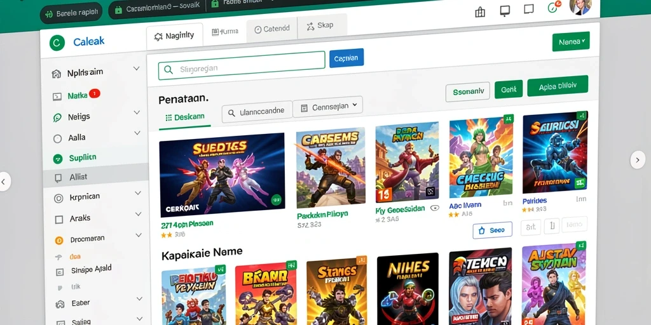This screenshot has height=325, width=651.
Task: Click the monitor icon in header
Action: (x=504, y=10)
